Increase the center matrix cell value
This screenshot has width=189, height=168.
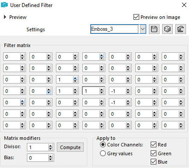point(102,90)
